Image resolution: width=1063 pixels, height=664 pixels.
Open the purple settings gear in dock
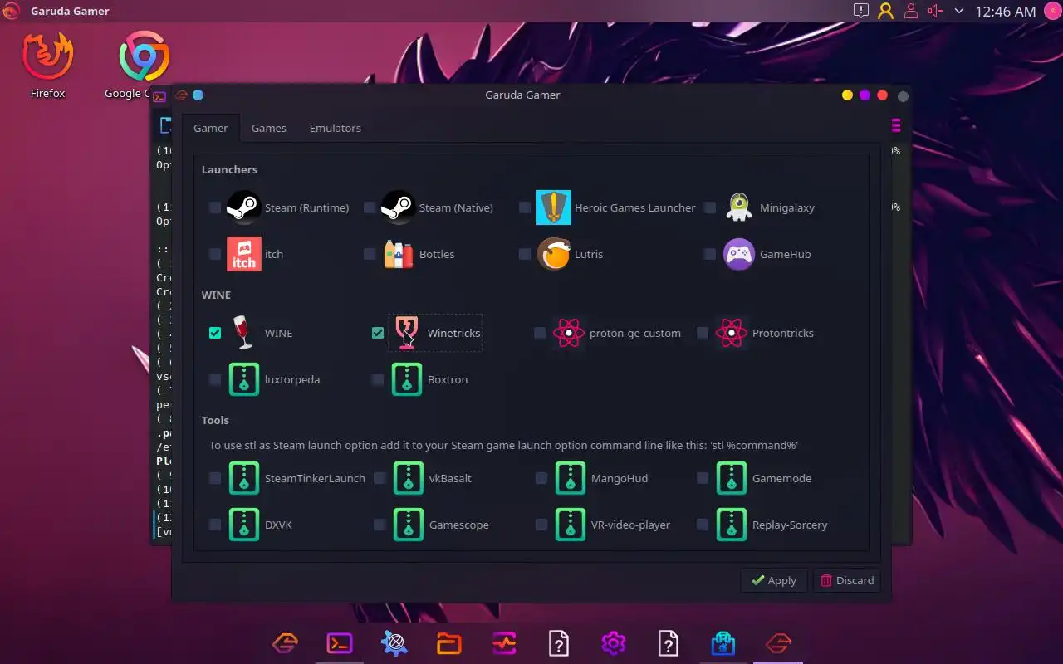point(614,643)
